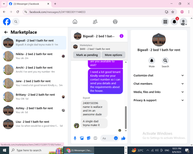Open Bigwall 2 bed 1 bath conversation
The height and width of the screenshot is (154, 193).
34,43
